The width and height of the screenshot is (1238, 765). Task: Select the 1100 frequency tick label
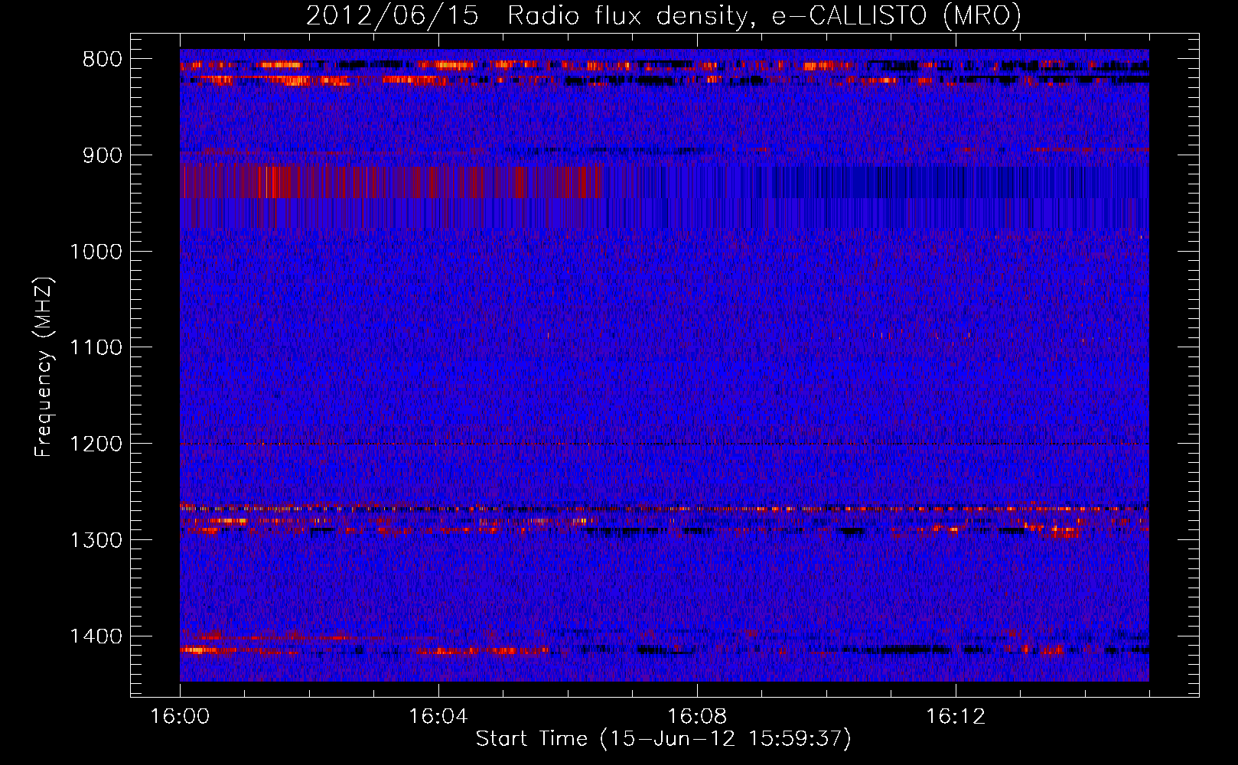[96, 348]
